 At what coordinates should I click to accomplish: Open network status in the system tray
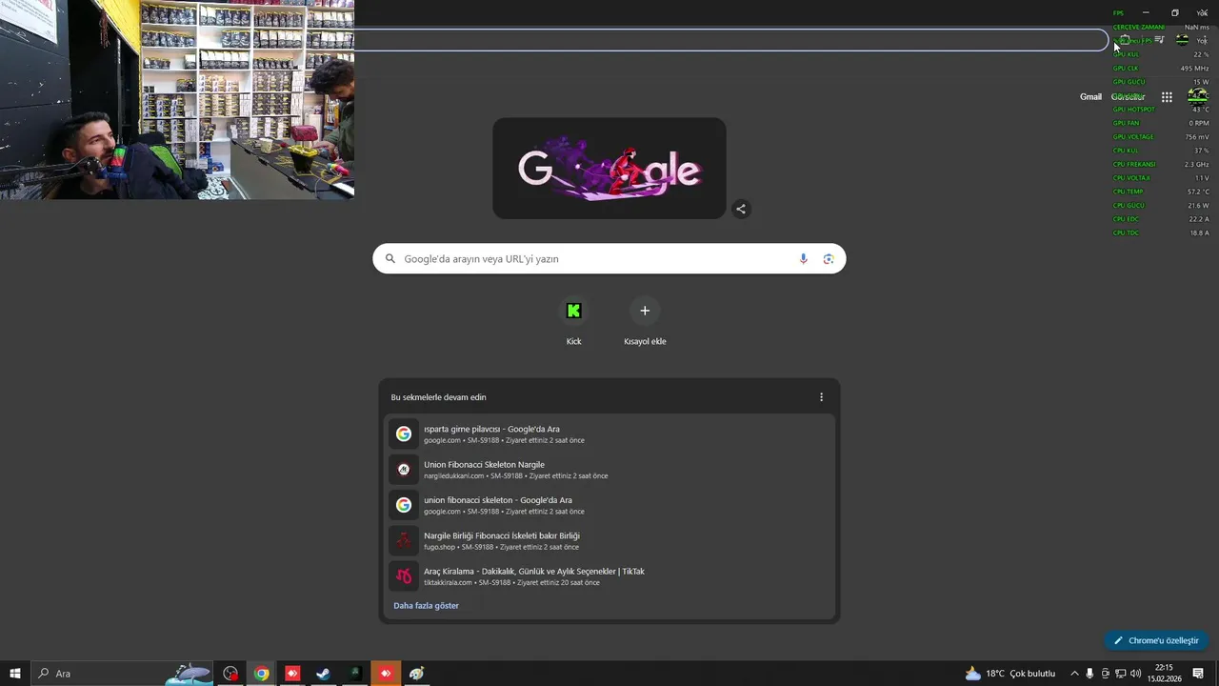pos(1120,674)
